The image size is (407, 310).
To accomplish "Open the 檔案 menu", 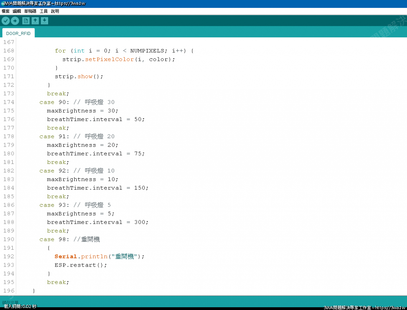I will coord(6,11).
